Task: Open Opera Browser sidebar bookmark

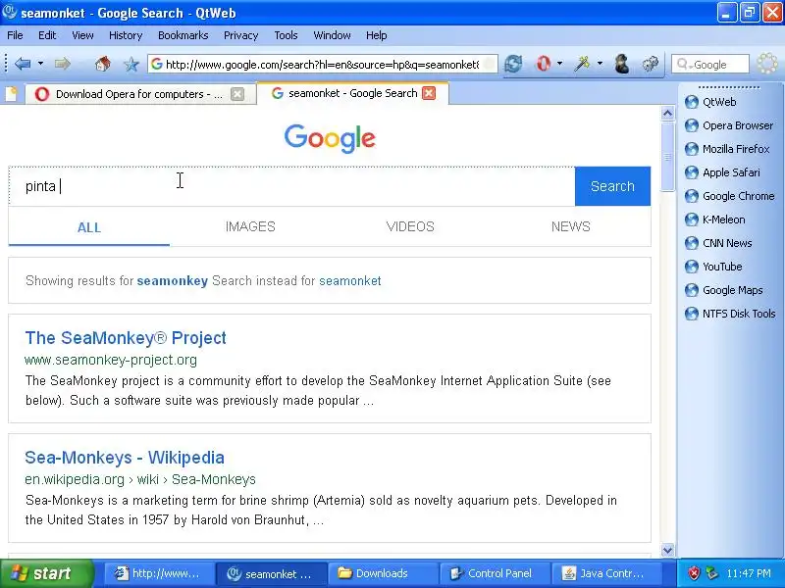Action: [729, 125]
